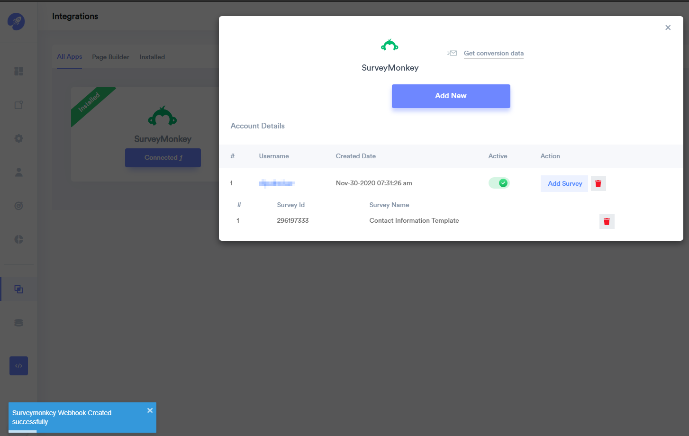Click the Integrations page title
This screenshot has height=436, width=689.
(75, 16)
